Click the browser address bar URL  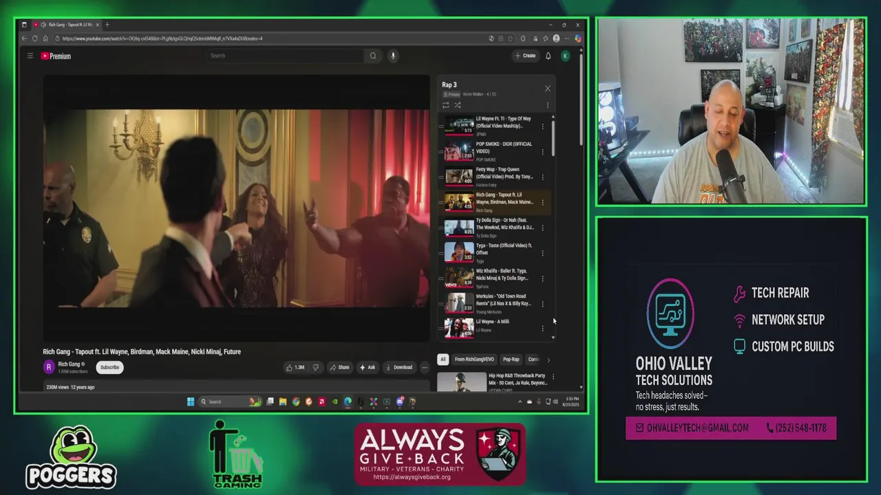tap(162, 38)
